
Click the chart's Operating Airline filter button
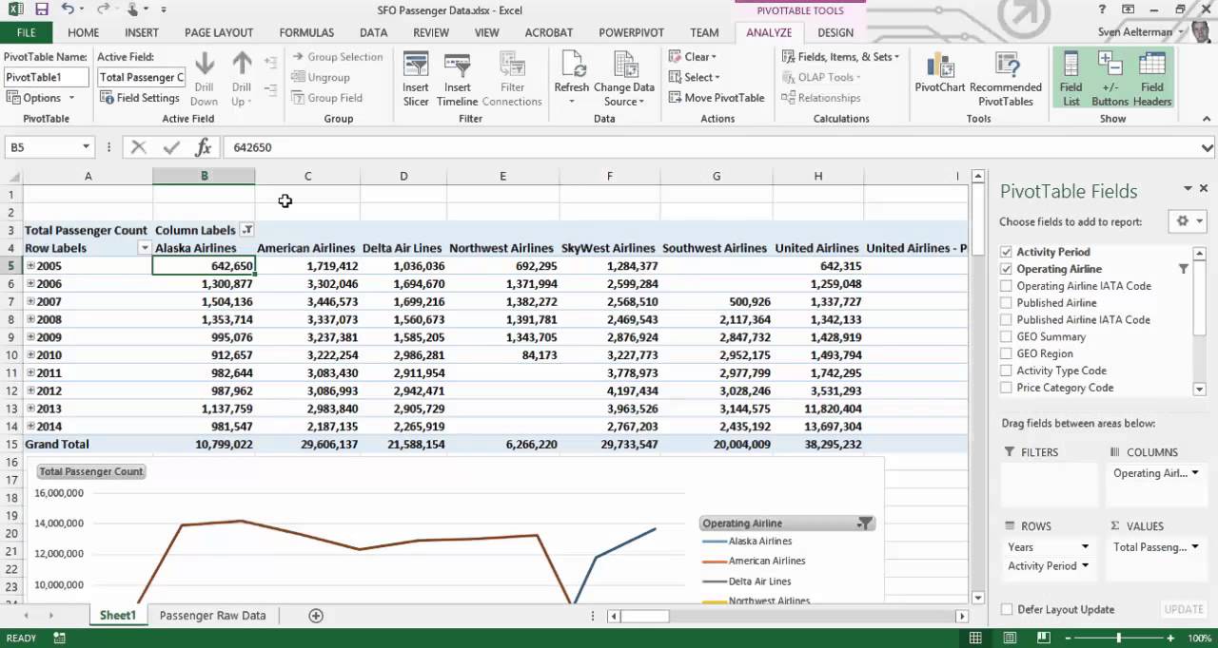click(864, 524)
